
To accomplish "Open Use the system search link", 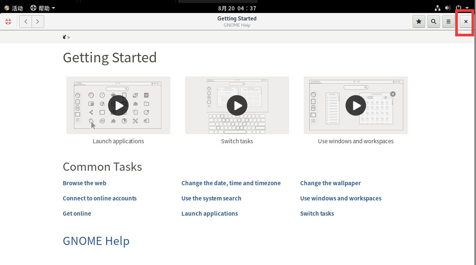I will point(211,198).
